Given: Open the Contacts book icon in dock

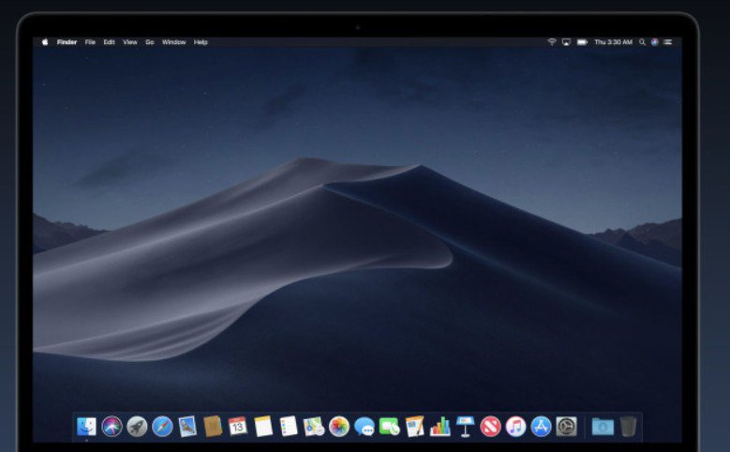Looking at the screenshot, I should (213, 427).
